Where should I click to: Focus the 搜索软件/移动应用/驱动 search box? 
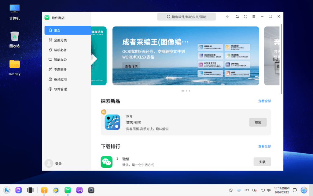click(186, 17)
